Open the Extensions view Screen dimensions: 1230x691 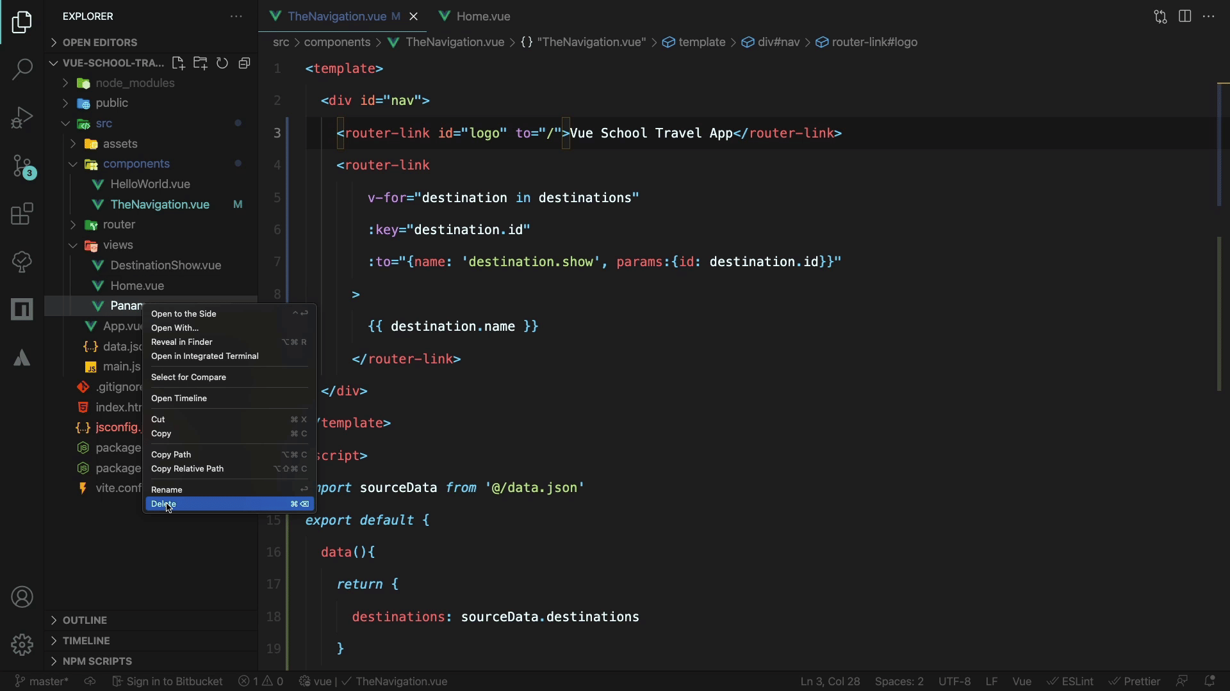coord(22,214)
